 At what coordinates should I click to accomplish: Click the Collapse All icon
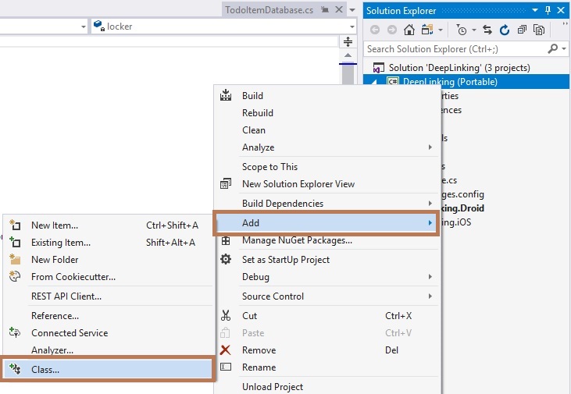(x=522, y=30)
